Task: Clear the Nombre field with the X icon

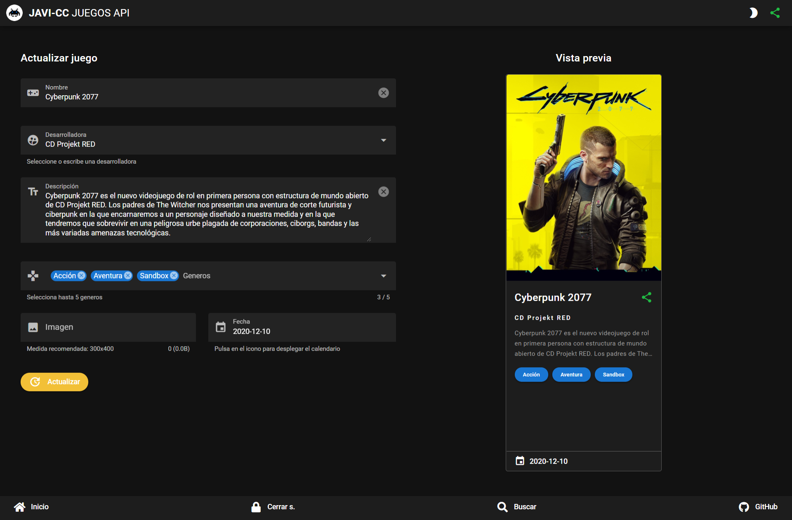Action: (383, 93)
